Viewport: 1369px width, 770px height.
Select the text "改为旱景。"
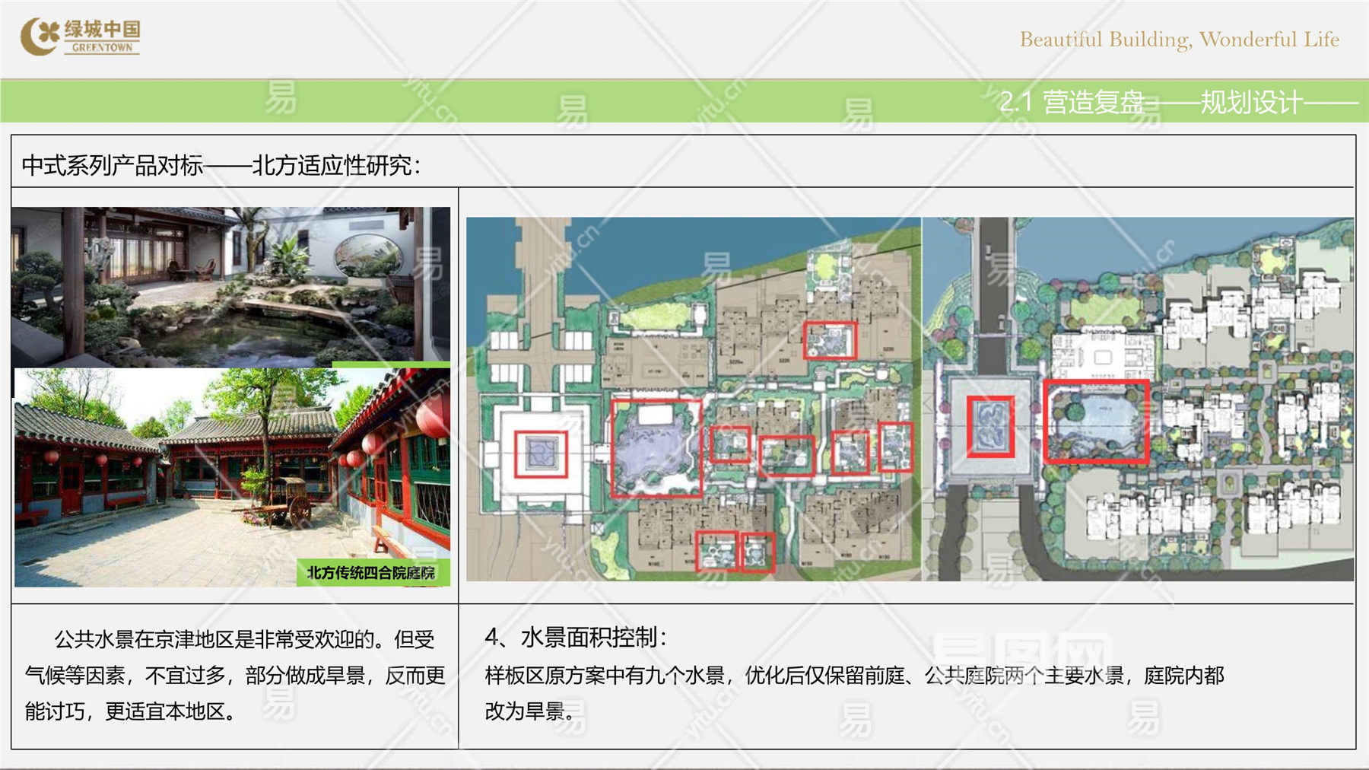tap(530, 711)
